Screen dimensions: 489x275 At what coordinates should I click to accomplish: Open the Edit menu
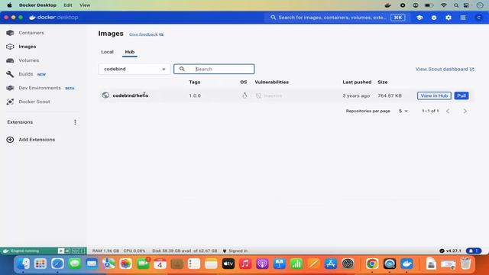pos(68,5)
